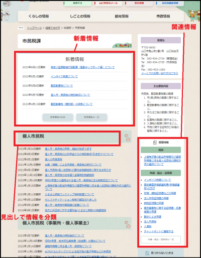Click the 相談 green header in sidebar

tap(161, 150)
